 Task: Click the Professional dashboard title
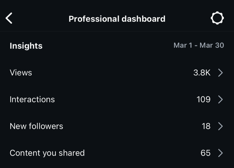117,19
